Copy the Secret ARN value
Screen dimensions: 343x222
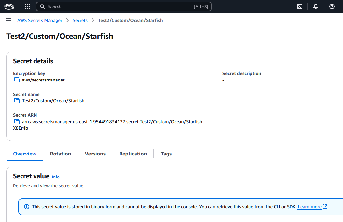pyautogui.click(x=17, y=122)
